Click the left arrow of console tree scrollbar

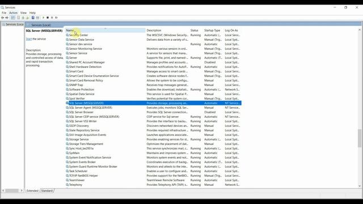[3, 190]
